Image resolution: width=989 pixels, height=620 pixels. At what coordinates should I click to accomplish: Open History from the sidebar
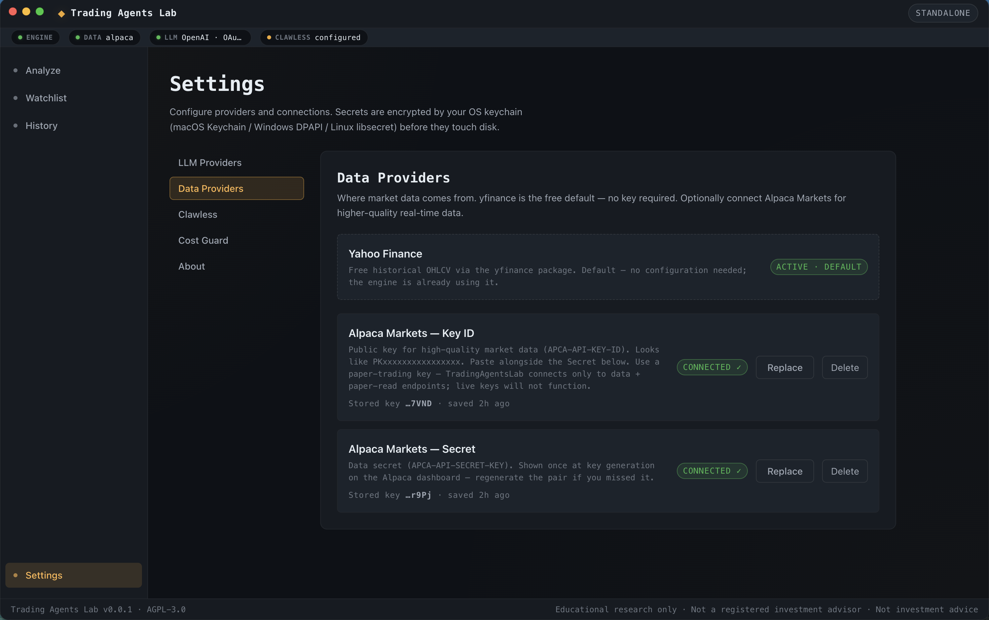tap(41, 126)
